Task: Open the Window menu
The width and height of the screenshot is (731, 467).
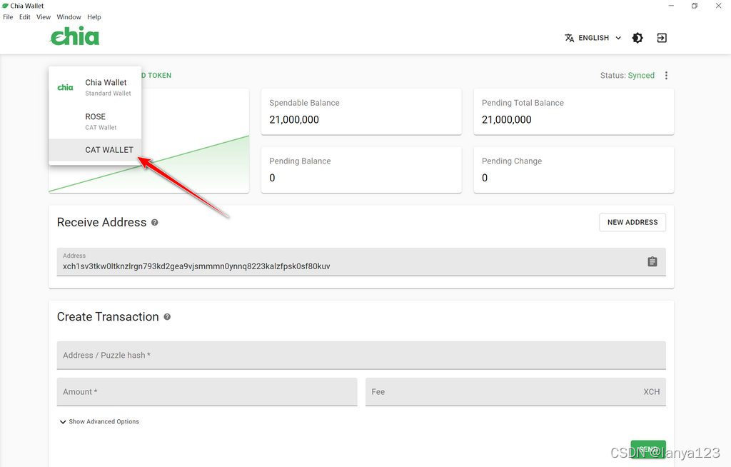Action: click(x=69, y=17)
